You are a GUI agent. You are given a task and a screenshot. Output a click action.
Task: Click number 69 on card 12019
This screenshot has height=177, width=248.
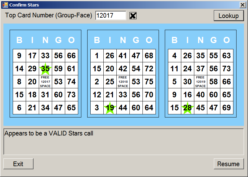(x=227, y=108)
